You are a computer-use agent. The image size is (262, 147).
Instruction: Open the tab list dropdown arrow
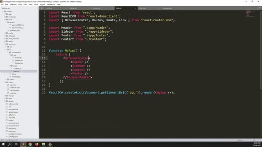[x=260, y=8]
